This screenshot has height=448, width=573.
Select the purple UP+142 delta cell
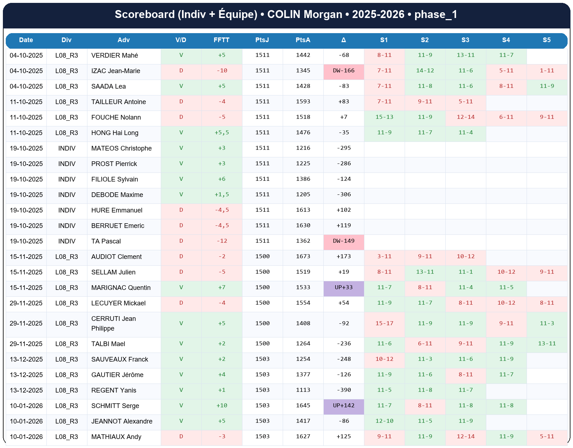pos(344,406)
